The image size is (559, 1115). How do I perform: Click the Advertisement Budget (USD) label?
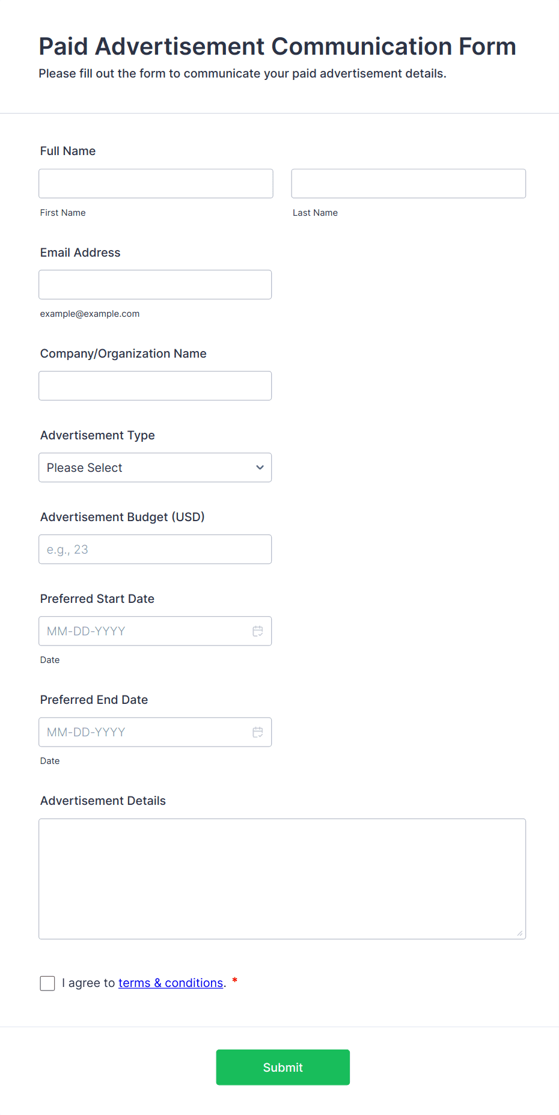click(122, 517)
